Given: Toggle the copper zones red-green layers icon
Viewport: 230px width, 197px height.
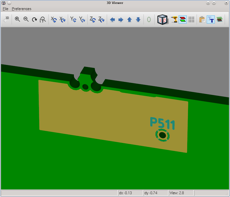Looking at the screenshot, I should click(183, 19).
